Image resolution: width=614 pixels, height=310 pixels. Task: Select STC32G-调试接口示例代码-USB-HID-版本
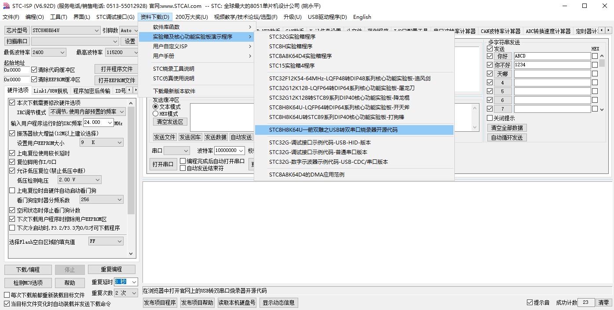click(354, 143)
